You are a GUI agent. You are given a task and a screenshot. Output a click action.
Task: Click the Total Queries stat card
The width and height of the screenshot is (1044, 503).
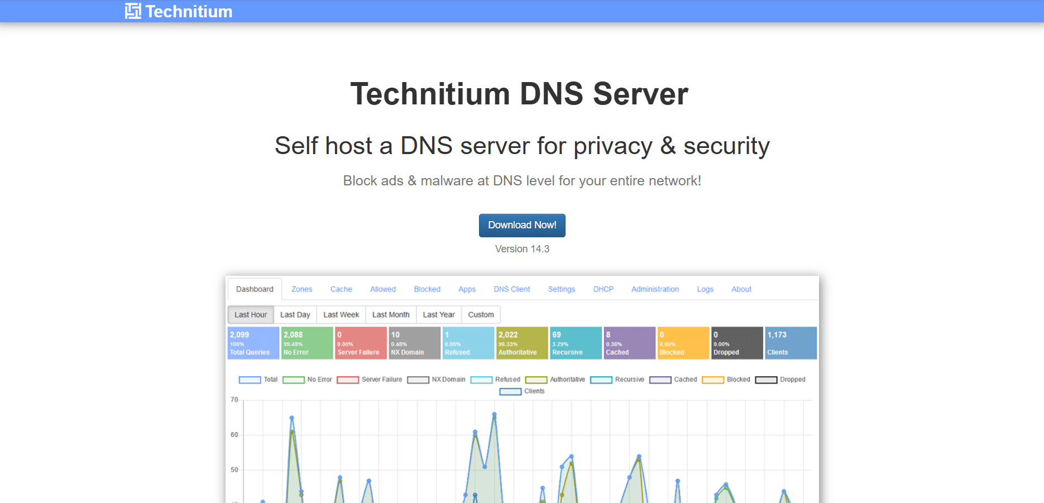pos(253,343)
